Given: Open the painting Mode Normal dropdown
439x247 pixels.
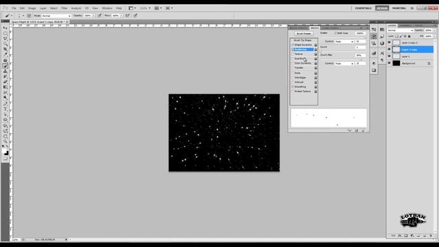Looking at the screenshot, I should coord(56,16).
